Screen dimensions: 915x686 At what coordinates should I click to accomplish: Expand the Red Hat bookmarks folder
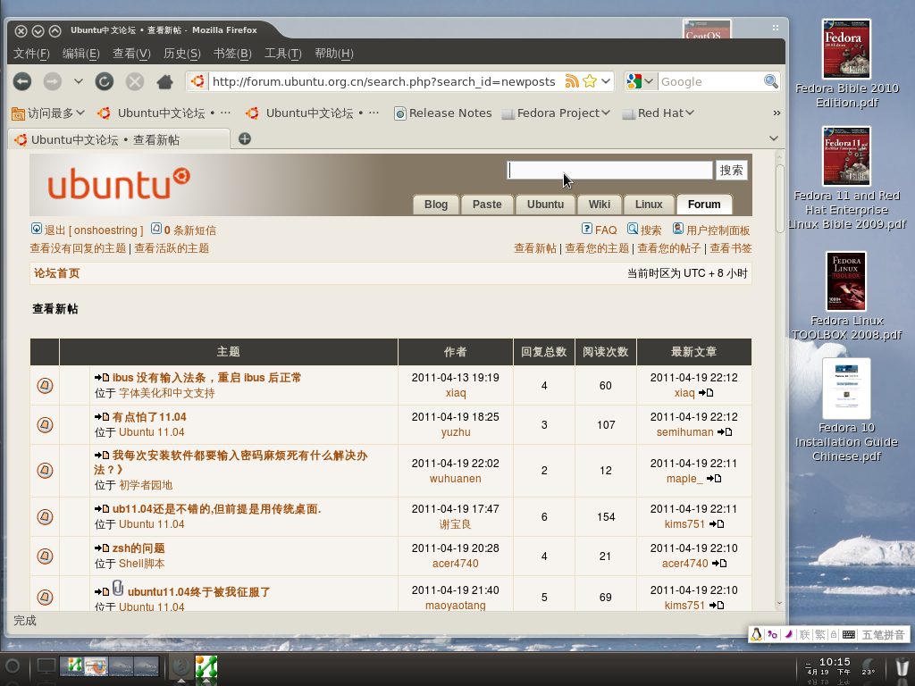pos(658,113)
